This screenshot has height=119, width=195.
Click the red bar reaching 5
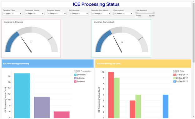pos(132,109)
